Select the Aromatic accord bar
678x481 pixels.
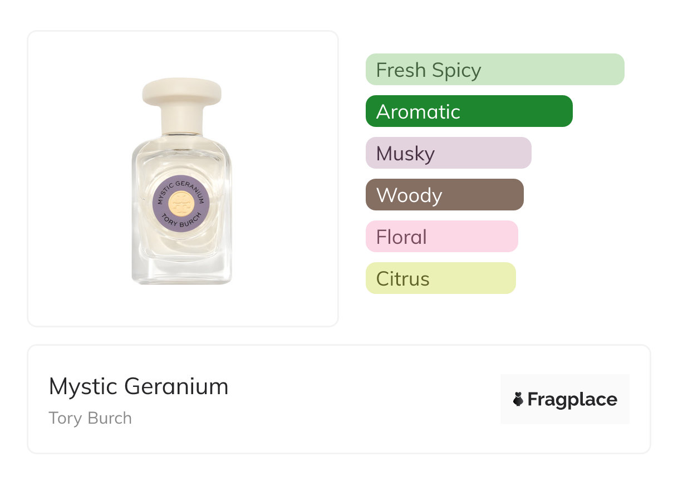[x=469, y=111]
